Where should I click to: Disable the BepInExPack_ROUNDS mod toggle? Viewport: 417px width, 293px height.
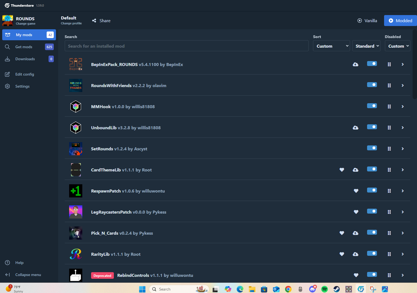tap(372, 64)
